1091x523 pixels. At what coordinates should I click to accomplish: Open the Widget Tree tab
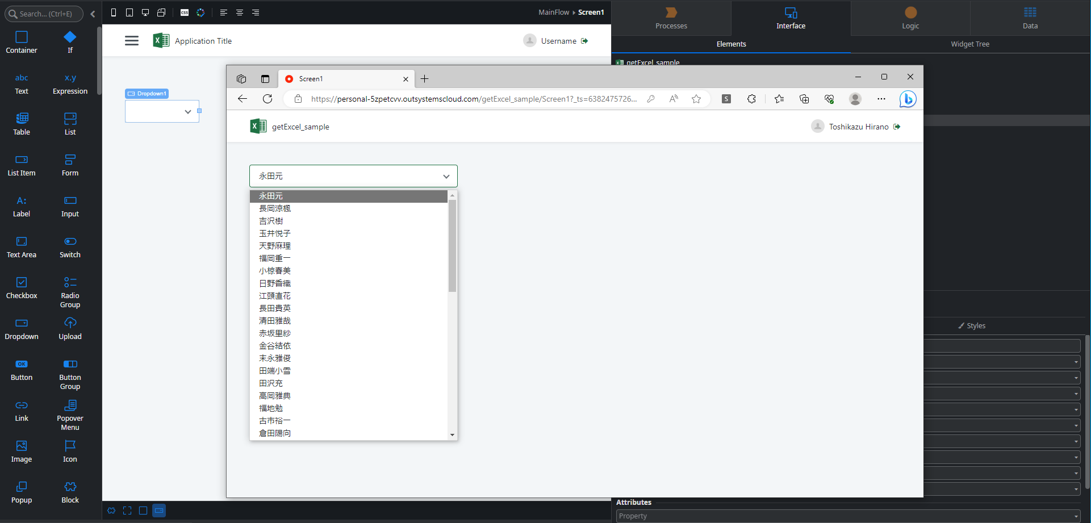tap(969, 44)
